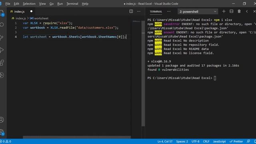
Task: Focus the terminal prompt input
Action: [x=215, y=78]
